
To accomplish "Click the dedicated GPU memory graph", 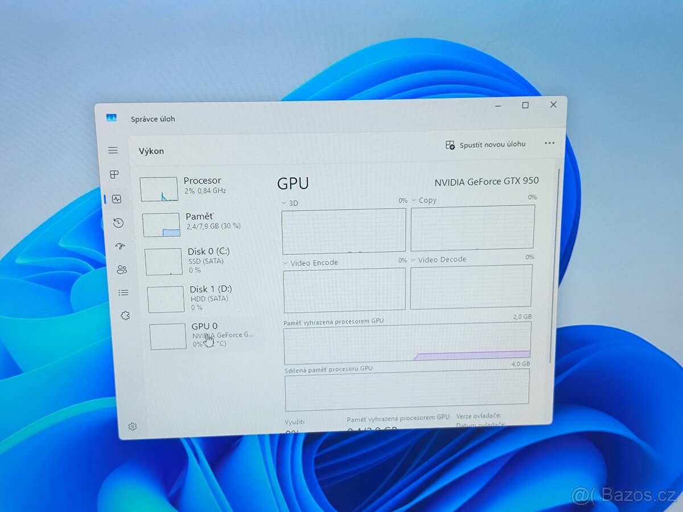I will (408, 343).
